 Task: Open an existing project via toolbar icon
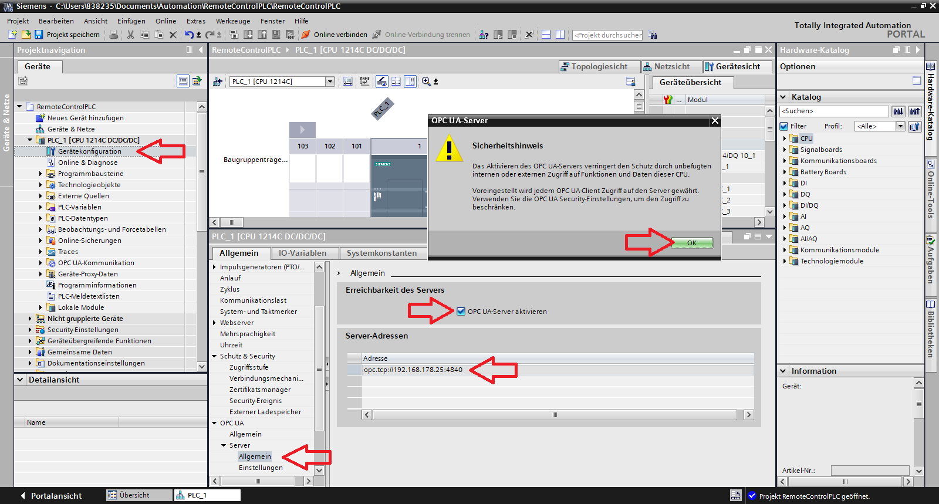(x=26, y=35)
